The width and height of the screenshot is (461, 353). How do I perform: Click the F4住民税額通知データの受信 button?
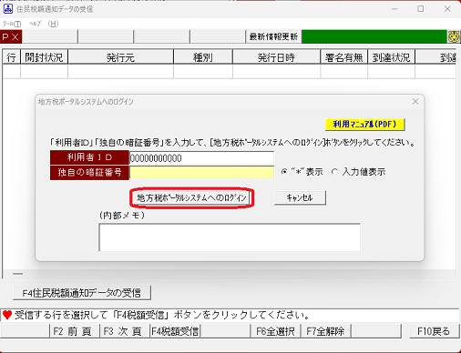pyautogui.click(x=82, y=293)
